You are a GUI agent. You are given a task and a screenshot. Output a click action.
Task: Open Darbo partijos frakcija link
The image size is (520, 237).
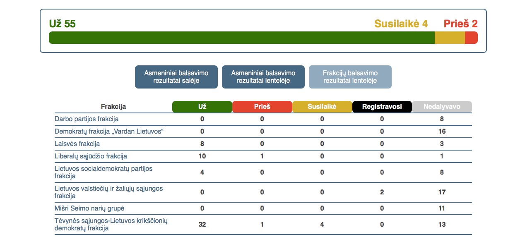[87, 119]
